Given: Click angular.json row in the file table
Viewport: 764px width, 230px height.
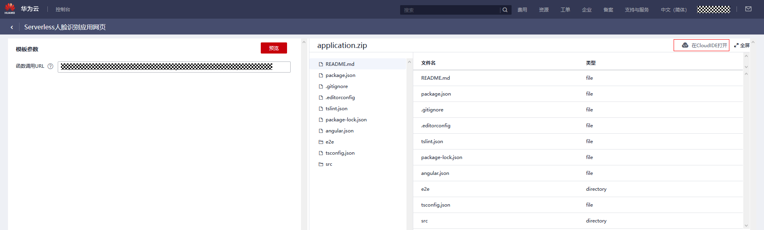Looking at the screenshot, I should [x=435, y=173].
